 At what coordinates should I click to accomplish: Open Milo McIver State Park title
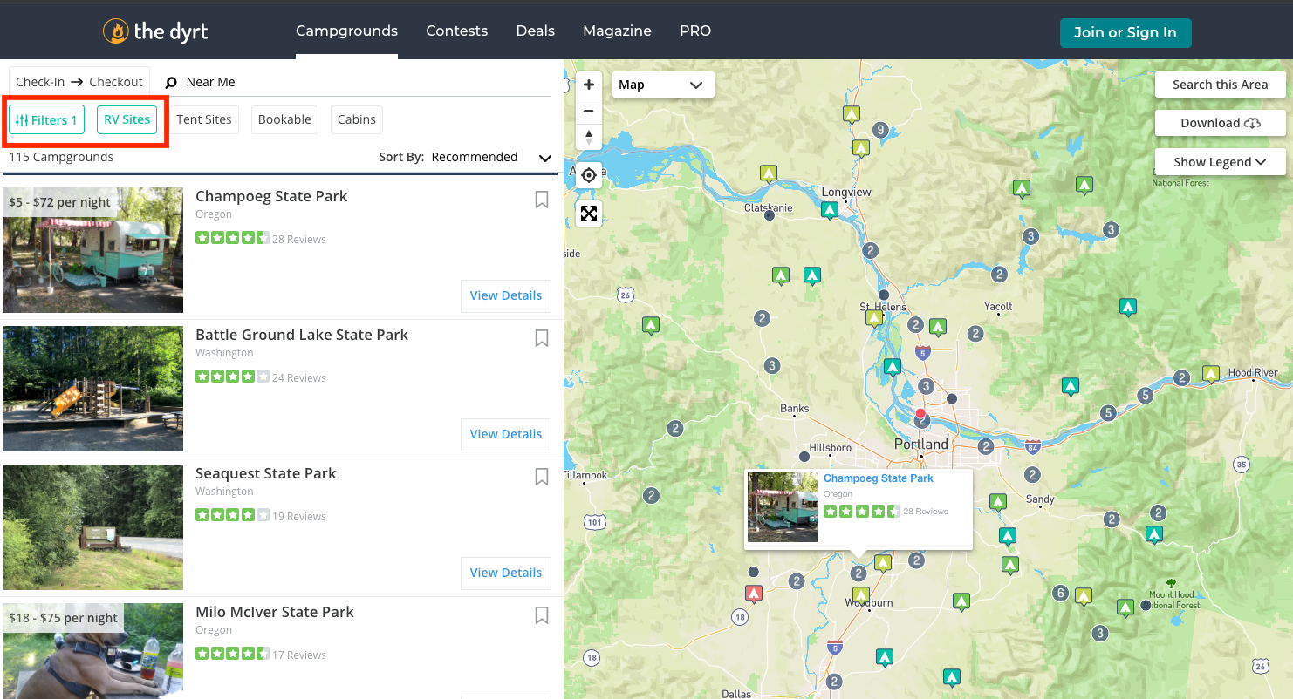point(275,612)
